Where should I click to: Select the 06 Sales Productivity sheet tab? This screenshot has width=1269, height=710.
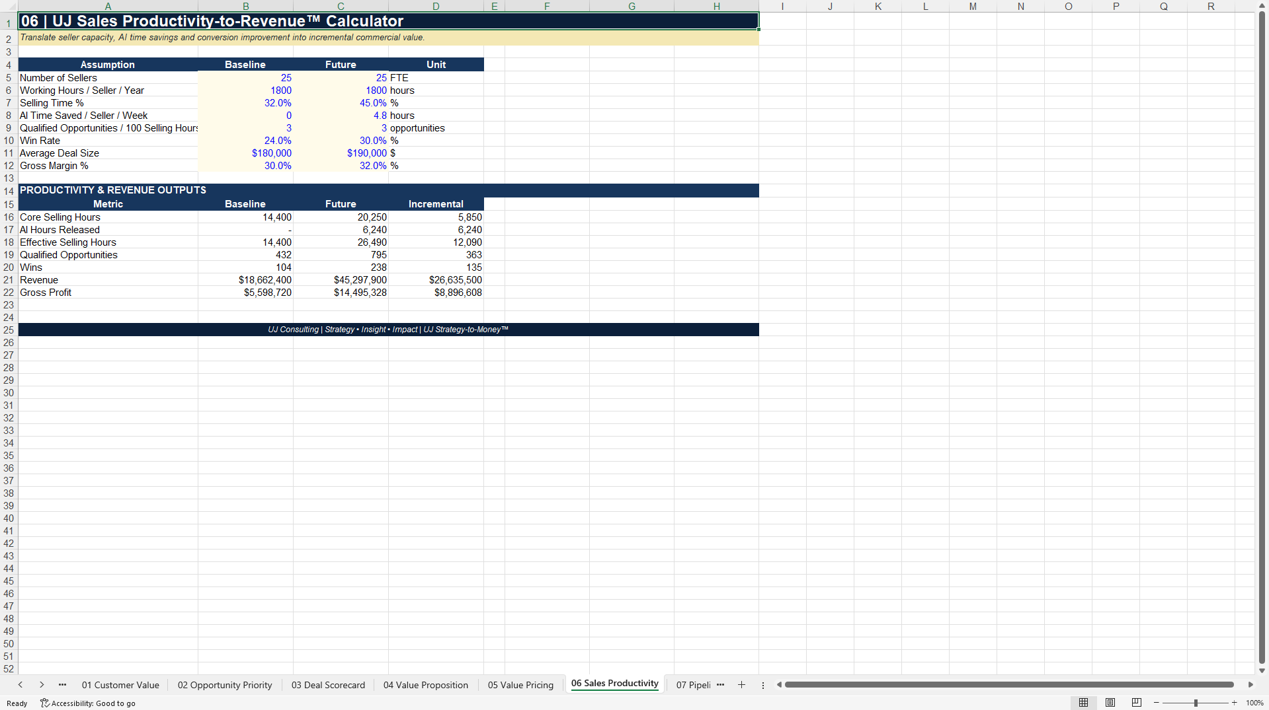pyautogui.click(x=615, y=684)
